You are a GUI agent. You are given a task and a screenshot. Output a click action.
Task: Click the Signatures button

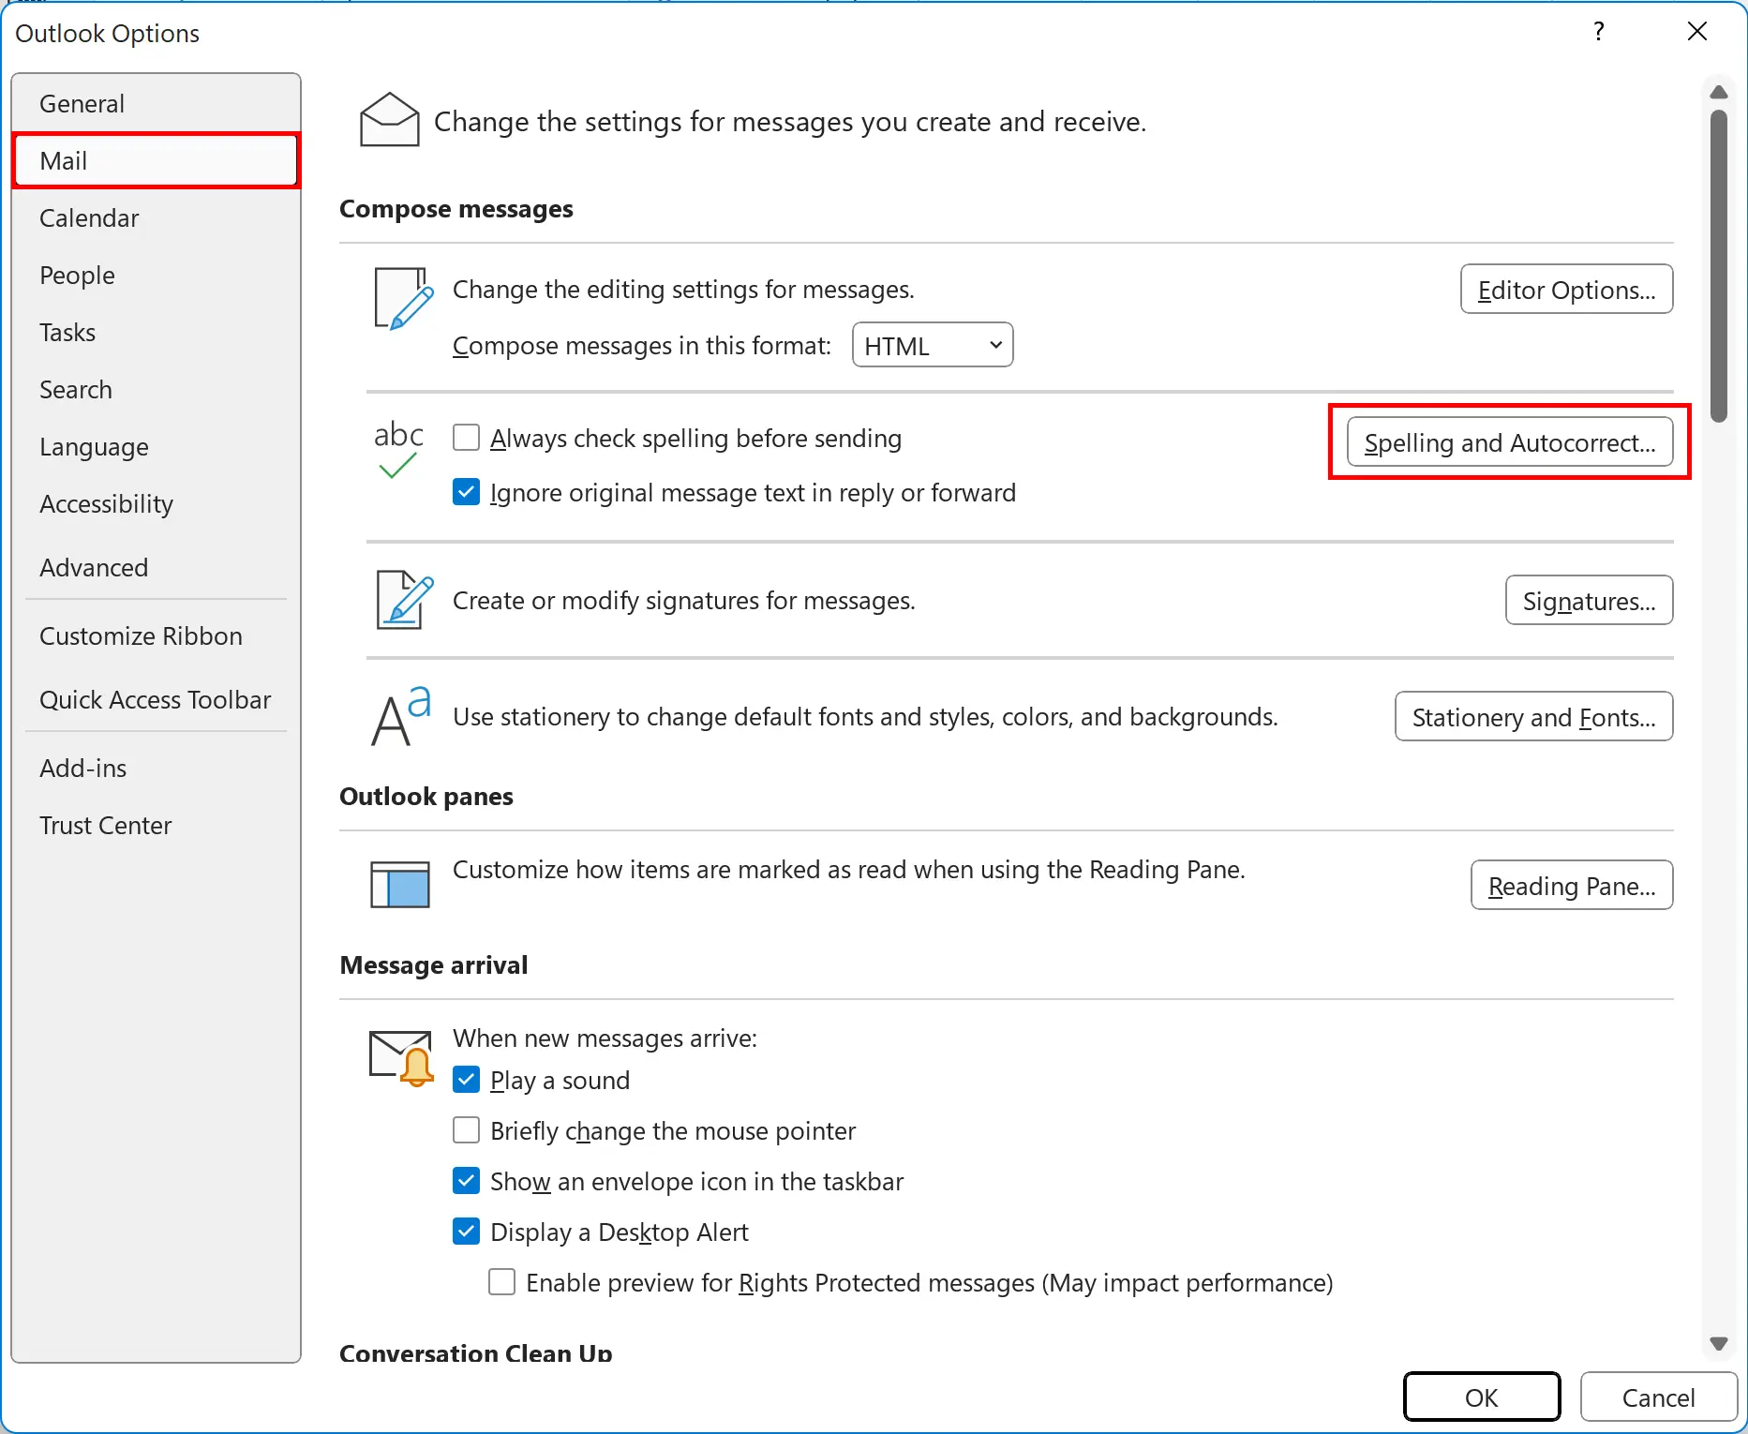[x=1589, y=600]
